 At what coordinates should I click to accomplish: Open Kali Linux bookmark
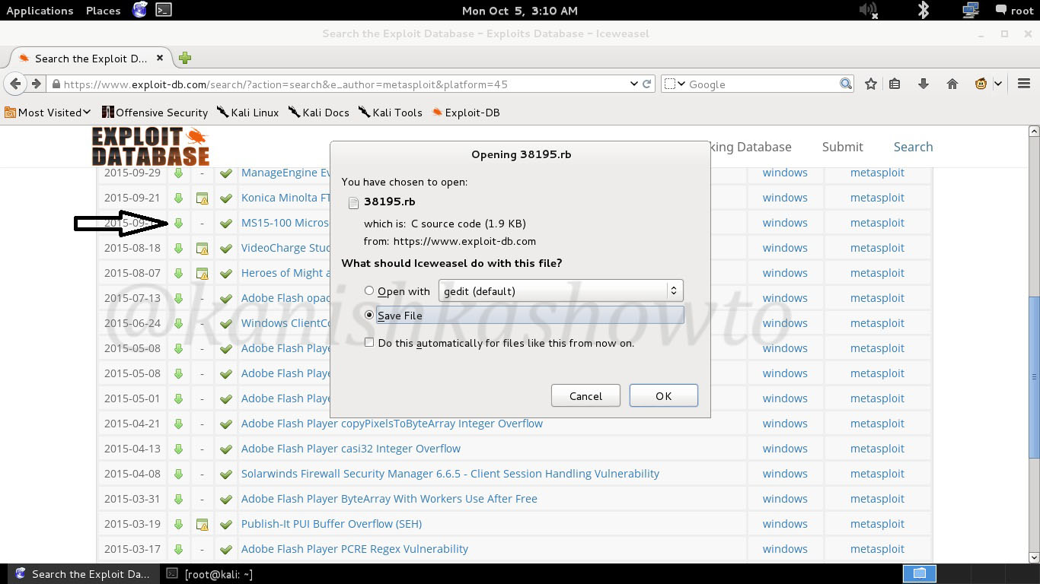point(247,113)
